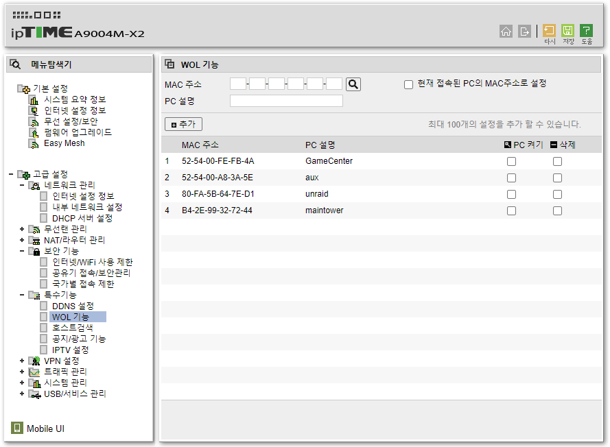The height and width of the screenshot is (447, 610).
Task: Click the 메뉴탐색기 search icon
Action: (15, 64)
